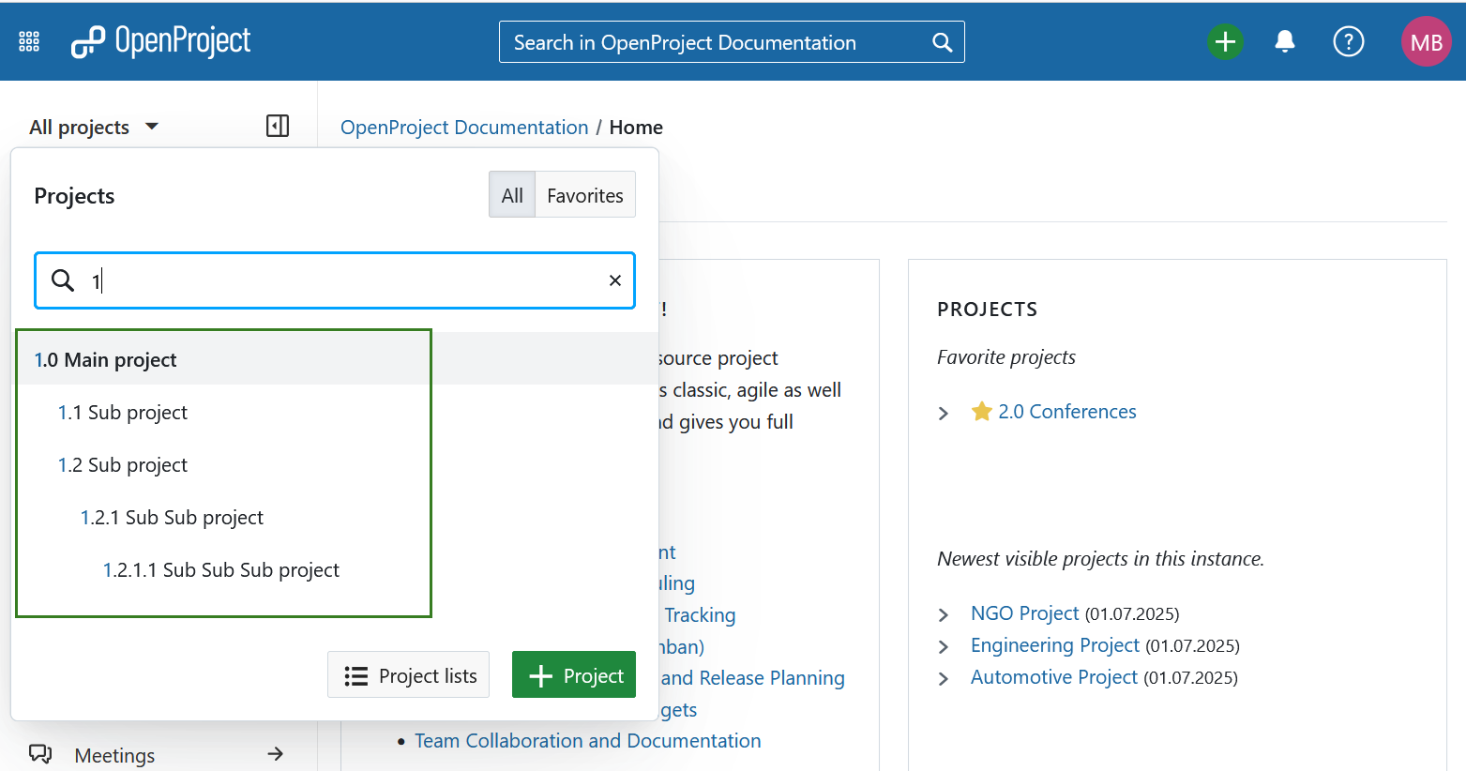Click the search magnifier icon in the header
The image size is (1466, 771).
tap(942, 42)
